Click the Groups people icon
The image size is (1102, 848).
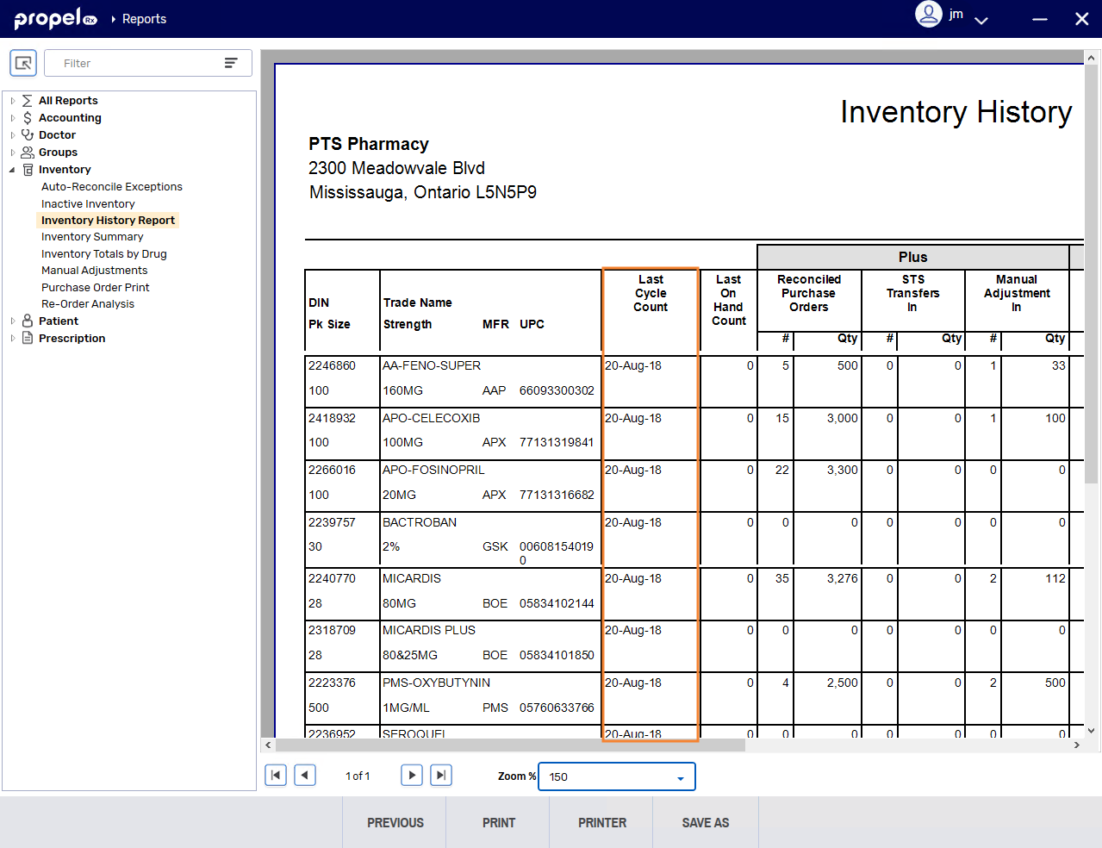[28, 153]
